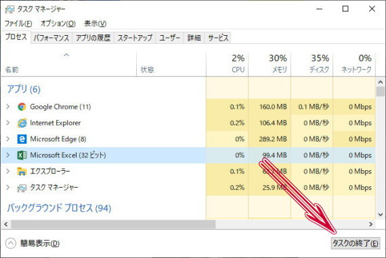Click the Google Chrome icon in process list
The height and width of the screenshot is (258, 386).
22,107
